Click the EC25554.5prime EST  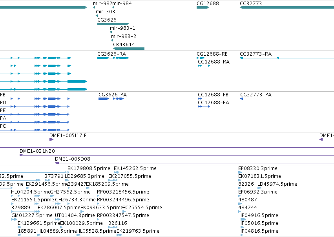coord(124,212)
